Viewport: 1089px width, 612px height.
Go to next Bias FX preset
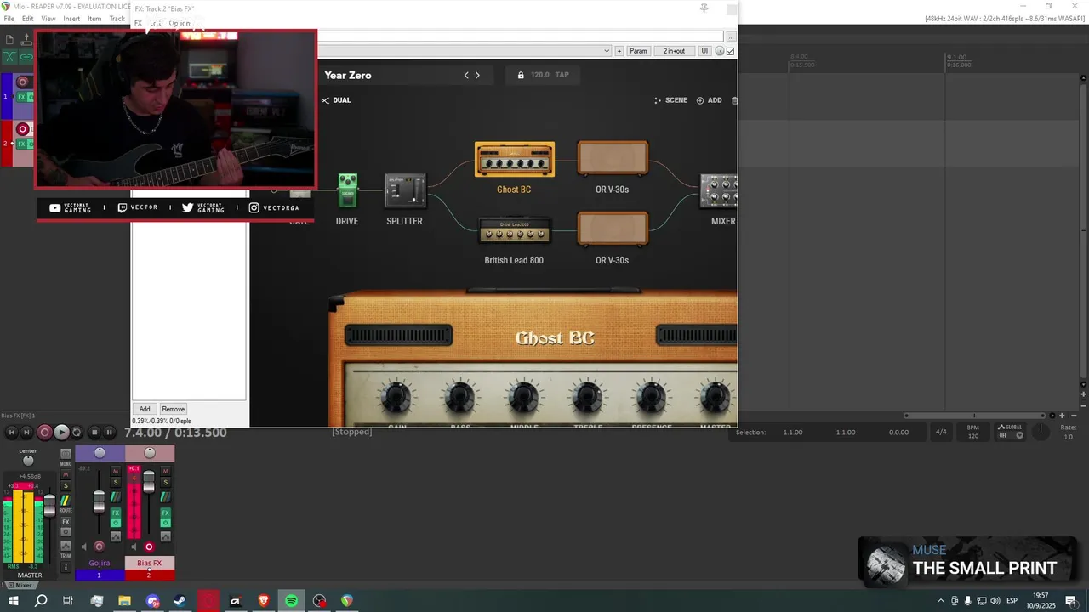point(477,75)
